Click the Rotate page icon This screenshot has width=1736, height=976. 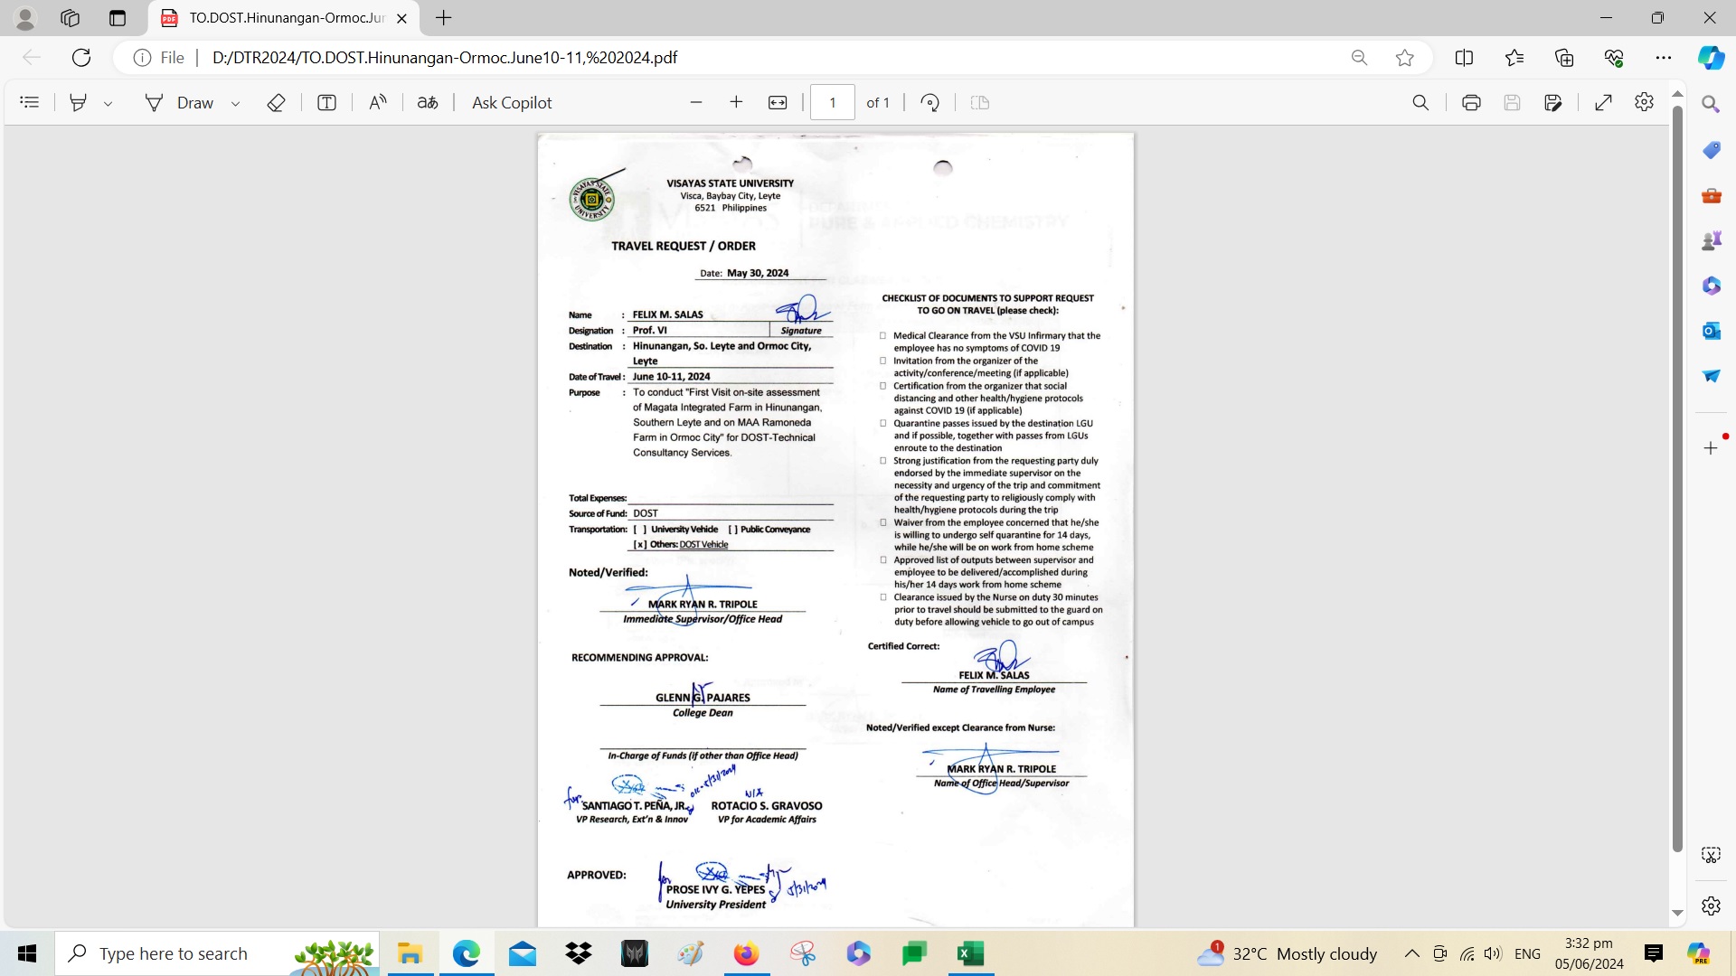coord(929,103)
